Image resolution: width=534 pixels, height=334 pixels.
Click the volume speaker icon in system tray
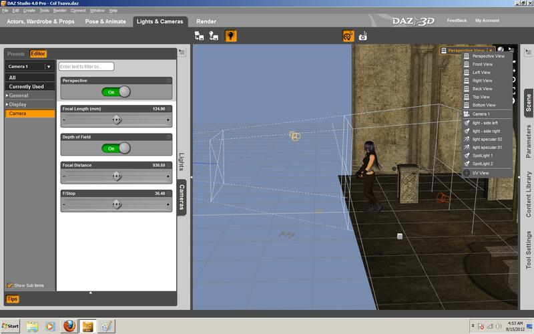click(x=499, y=326)
